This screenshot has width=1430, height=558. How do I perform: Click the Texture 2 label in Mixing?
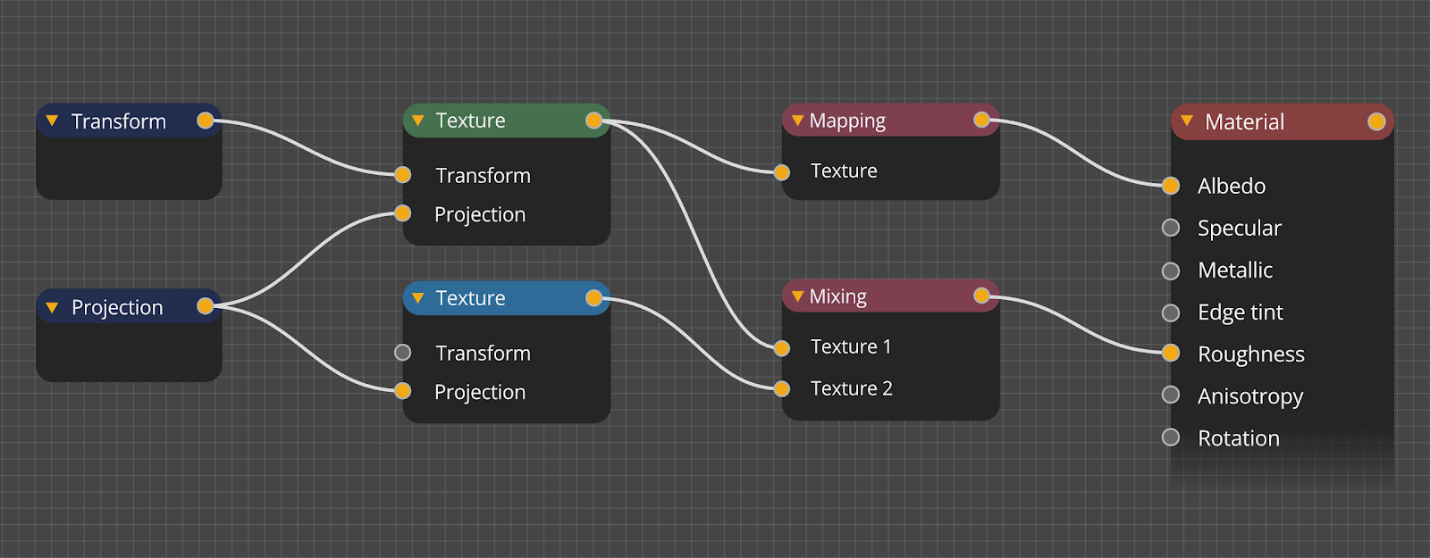(x=851, y=388)
